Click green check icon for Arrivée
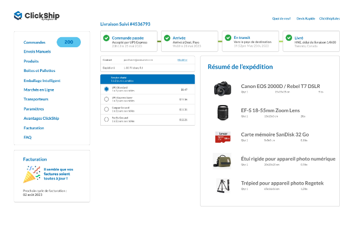The image size is (354, 239). point(167,38)
